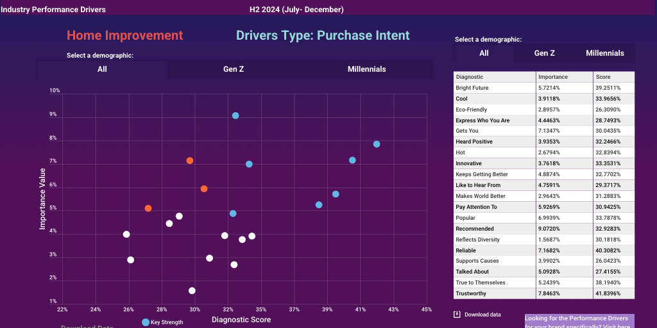
Task: Click the Score column header
Action: (603, 77)
